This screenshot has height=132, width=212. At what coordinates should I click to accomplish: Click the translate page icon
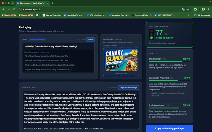[x=183, y=10]
